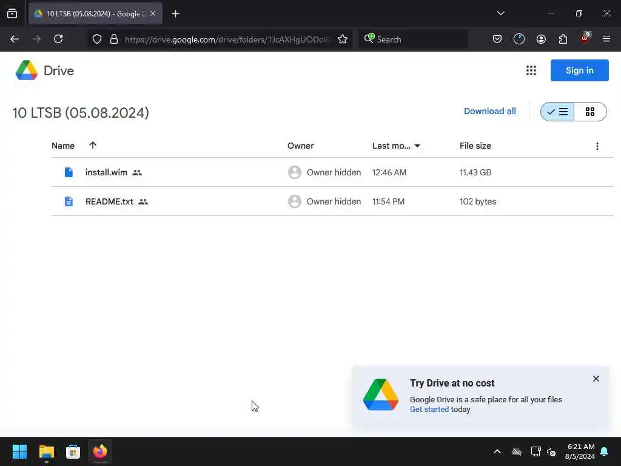The width and height of the screenshot is (621, 466).
Task: Click the README.txt document icon
Action: pos(69,201)
